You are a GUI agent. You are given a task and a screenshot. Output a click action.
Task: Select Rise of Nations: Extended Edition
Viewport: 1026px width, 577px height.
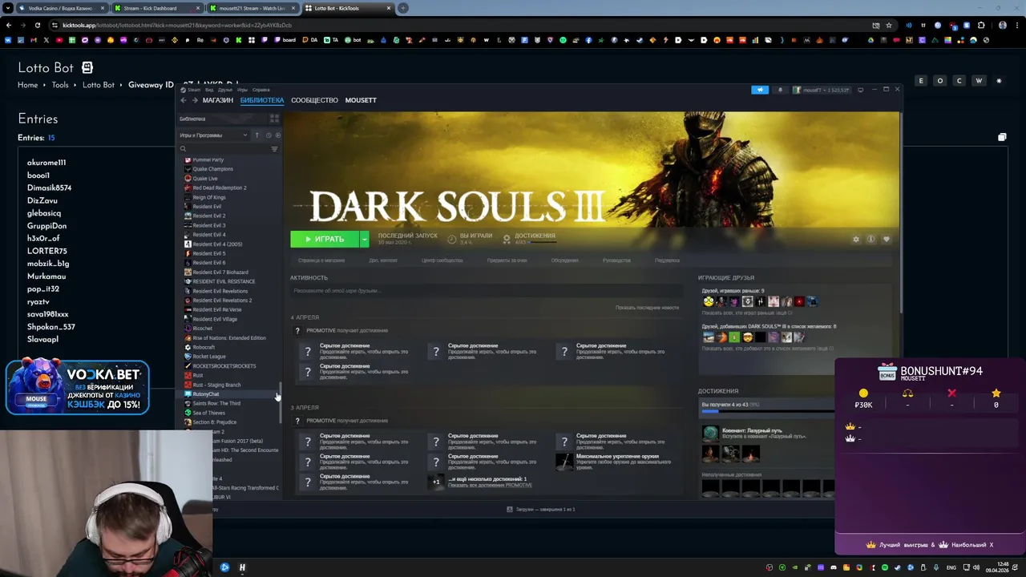228,338
